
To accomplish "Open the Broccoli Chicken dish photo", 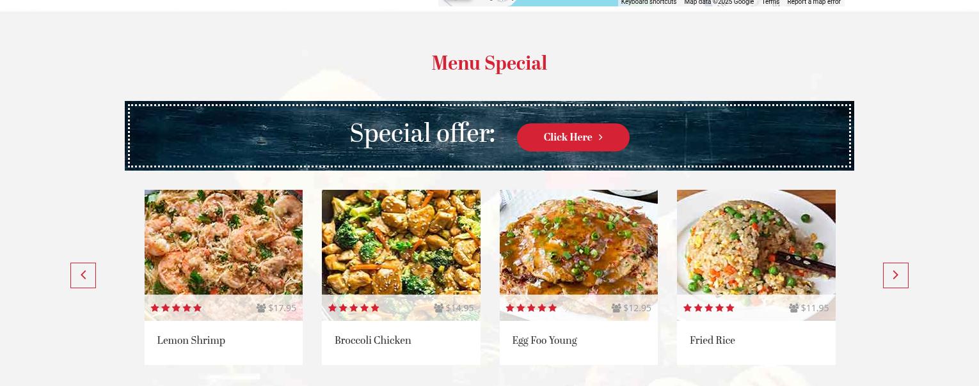I will click(401, 242).
